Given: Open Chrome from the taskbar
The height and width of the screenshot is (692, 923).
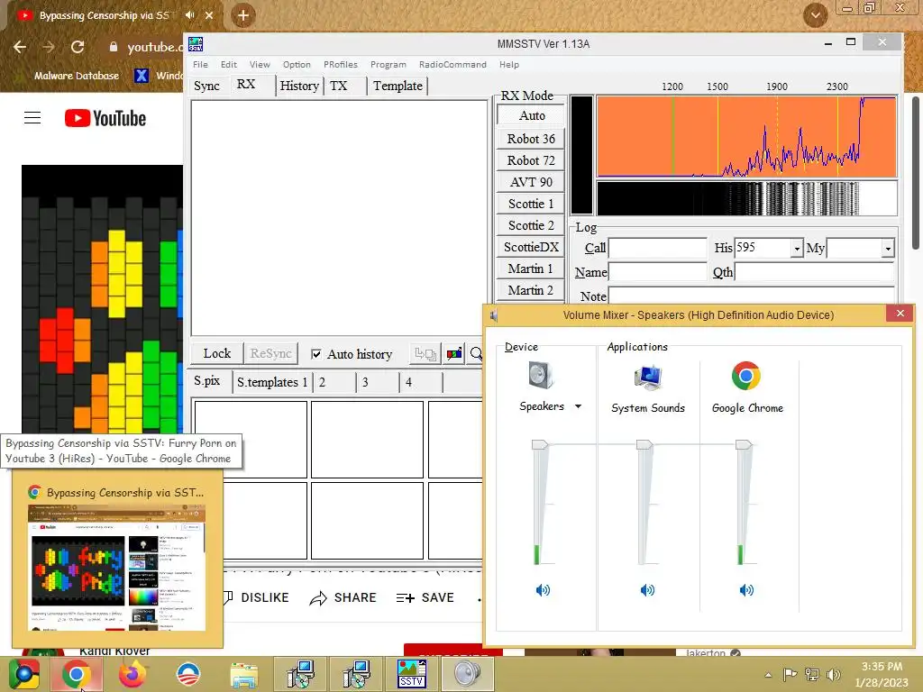Looking at the screenshot, I should tap(77, 674).
